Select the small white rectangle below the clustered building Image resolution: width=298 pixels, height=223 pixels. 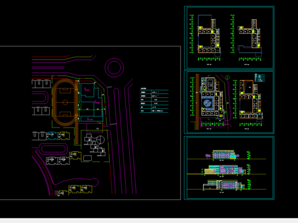tap(88, 158)
